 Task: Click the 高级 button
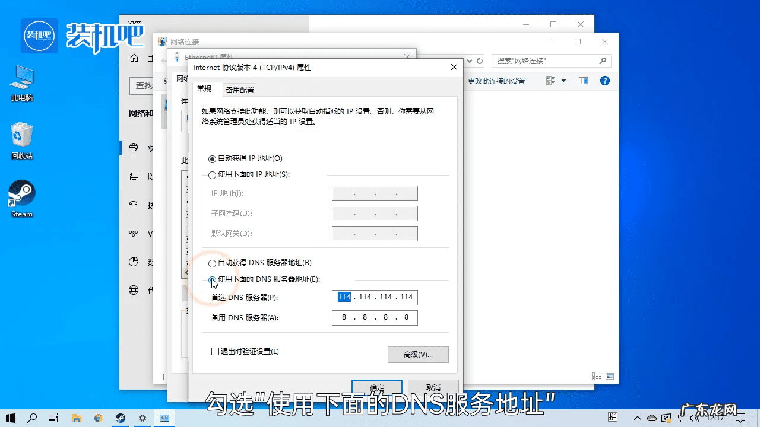417,354
